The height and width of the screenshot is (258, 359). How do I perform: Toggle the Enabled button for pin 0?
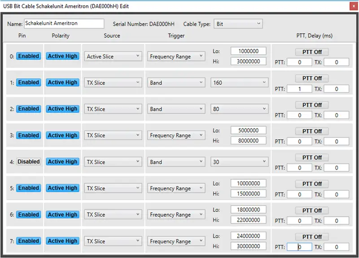29,56
